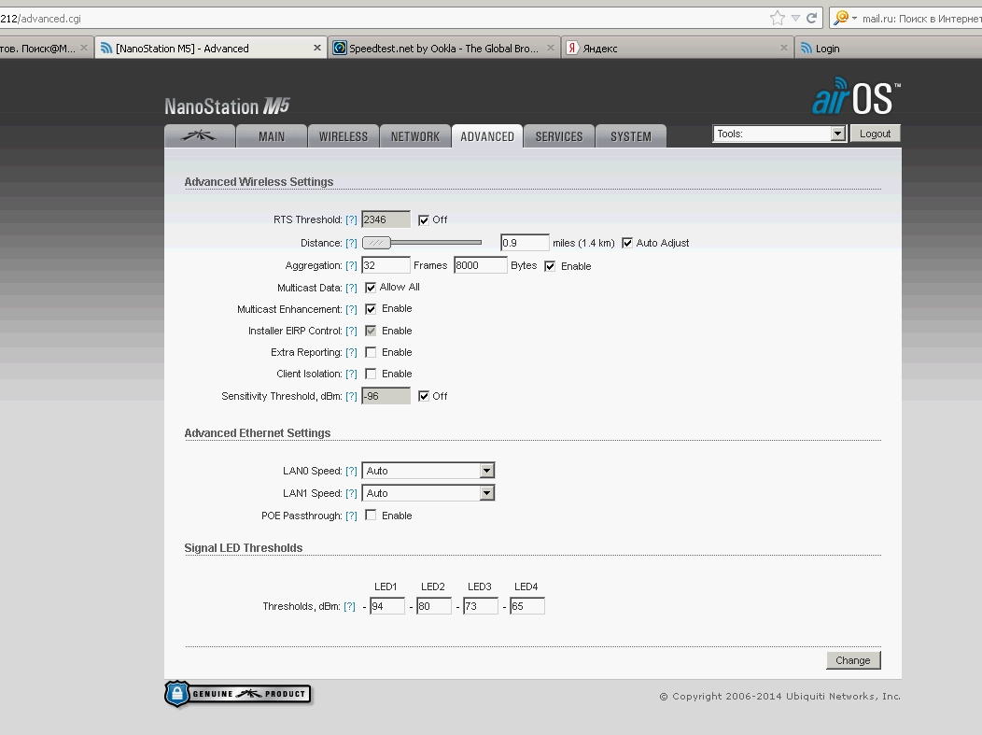982x735 pixels.
Task: Reload the page with the refresh icon
Action: tap(812, 18)
